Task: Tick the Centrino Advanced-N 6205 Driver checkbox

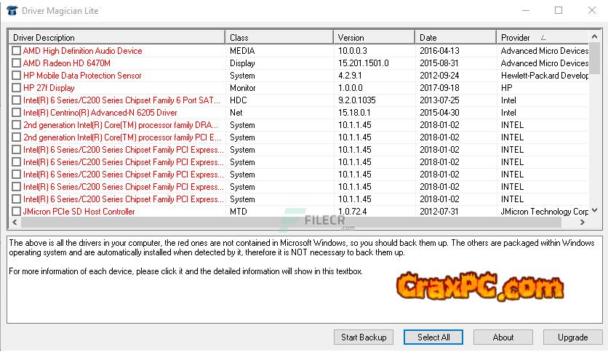Action: tap(16, 113)
